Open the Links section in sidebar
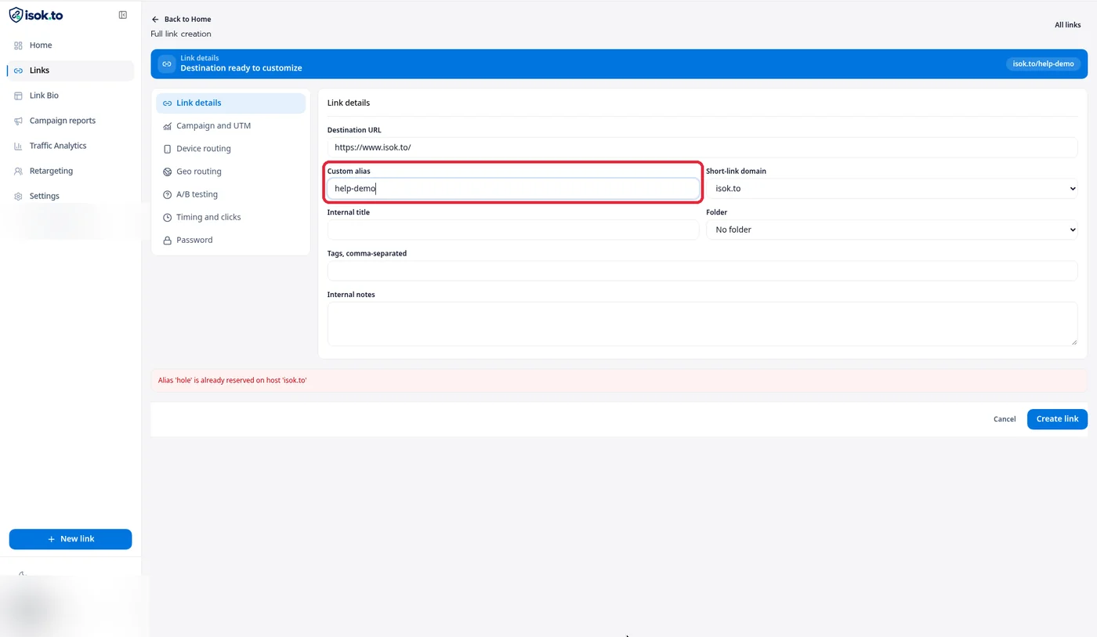 [71, 71]
